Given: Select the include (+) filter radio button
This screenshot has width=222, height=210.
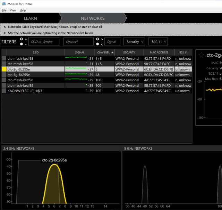Looking at the screenshot, I should pyautogui.click(x=22, y=39).
